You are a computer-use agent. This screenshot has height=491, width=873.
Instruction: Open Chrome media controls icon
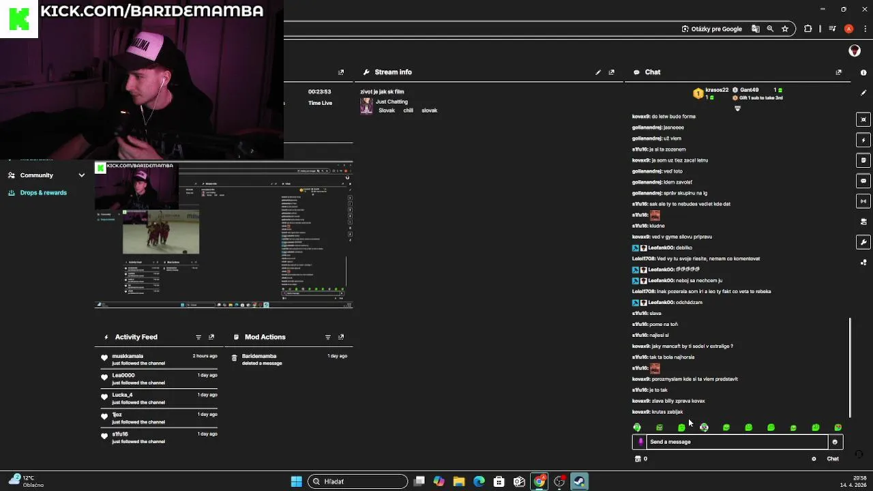[832, 29]
